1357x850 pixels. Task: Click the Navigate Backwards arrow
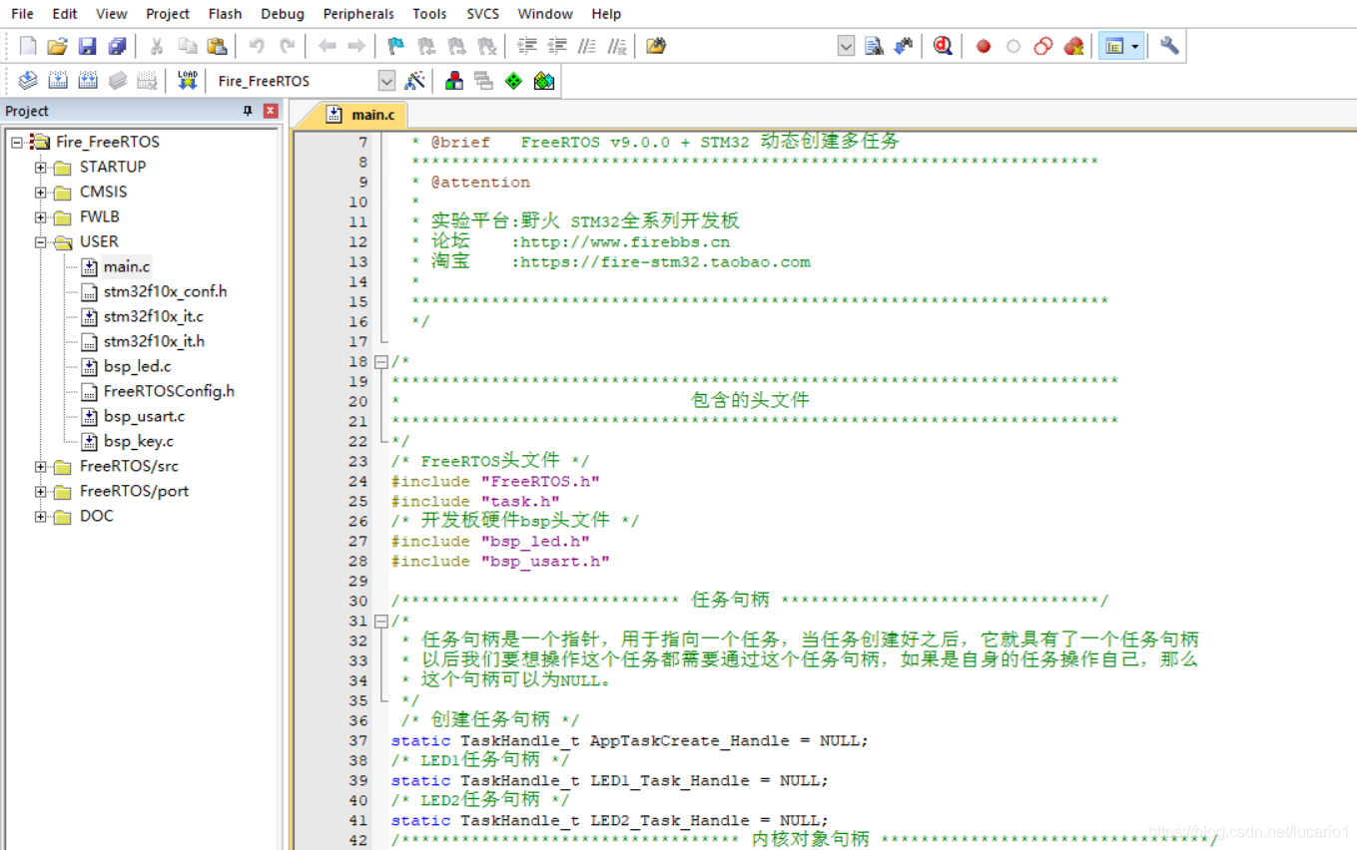pyautogui.click(x=327, y=46)
